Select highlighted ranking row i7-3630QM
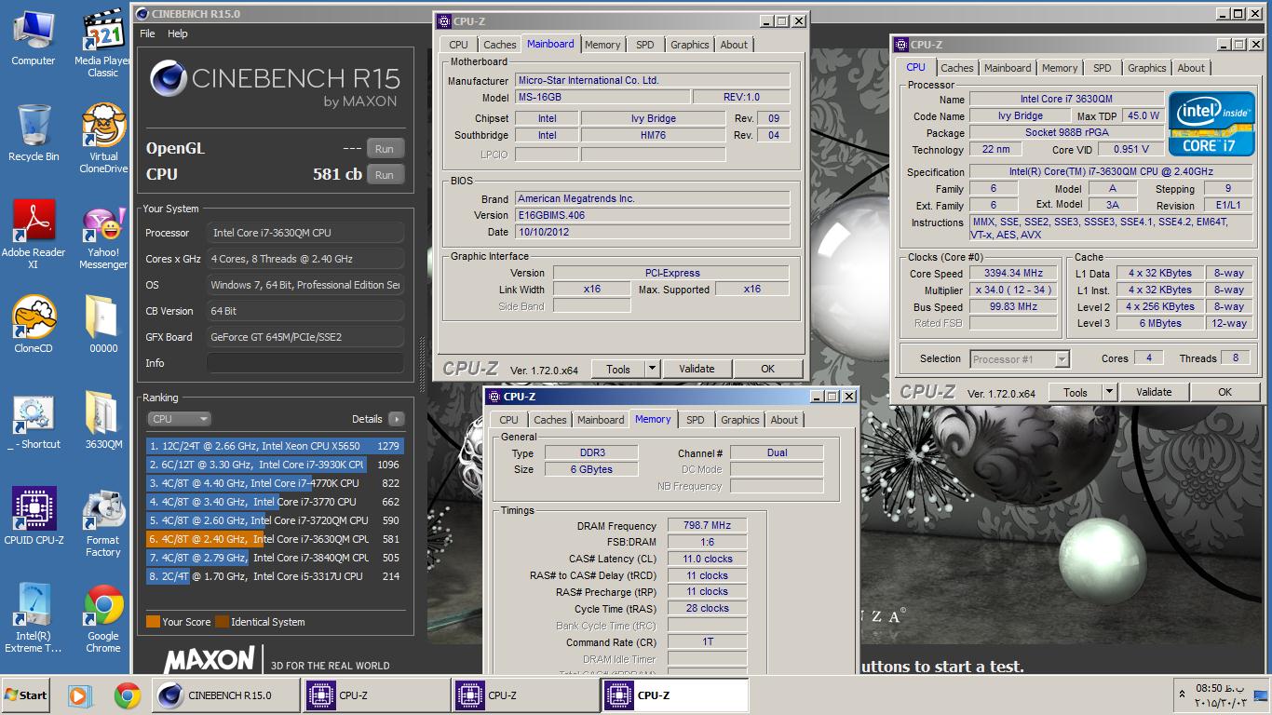Screen dimensions: 1272x715 pos(275,539)
